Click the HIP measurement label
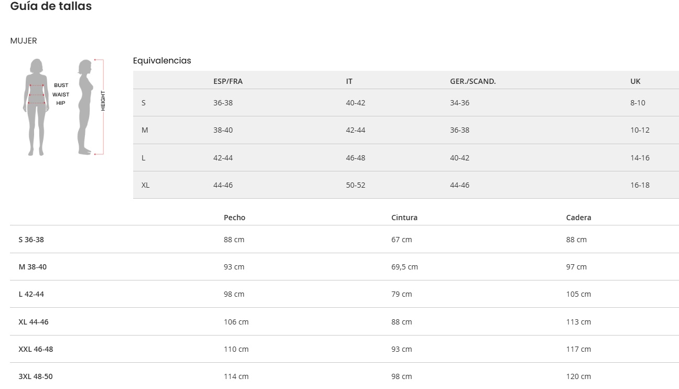The width and height of the screenshot is (679, 389). pyautogui.click(x=61, y=103)
